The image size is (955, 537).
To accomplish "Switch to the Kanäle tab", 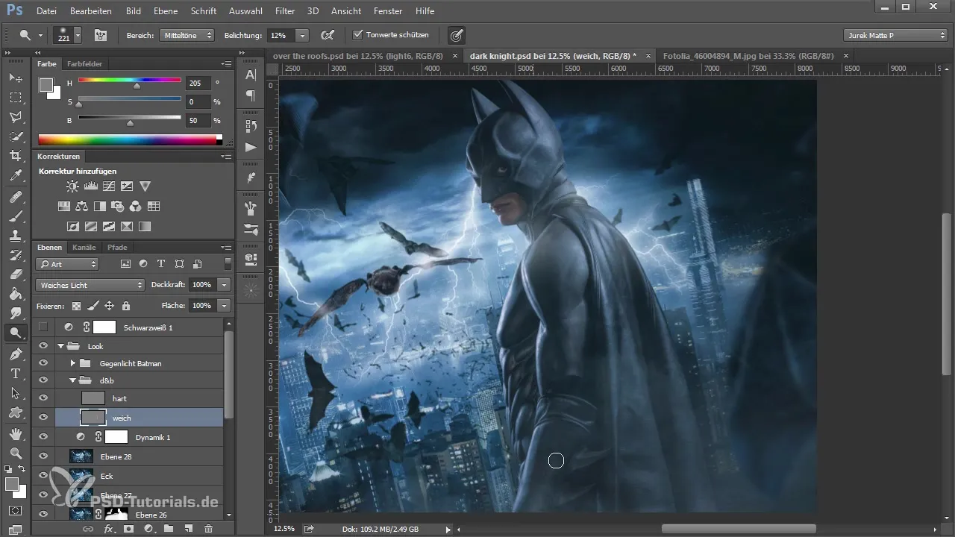I will pos(84,247).
